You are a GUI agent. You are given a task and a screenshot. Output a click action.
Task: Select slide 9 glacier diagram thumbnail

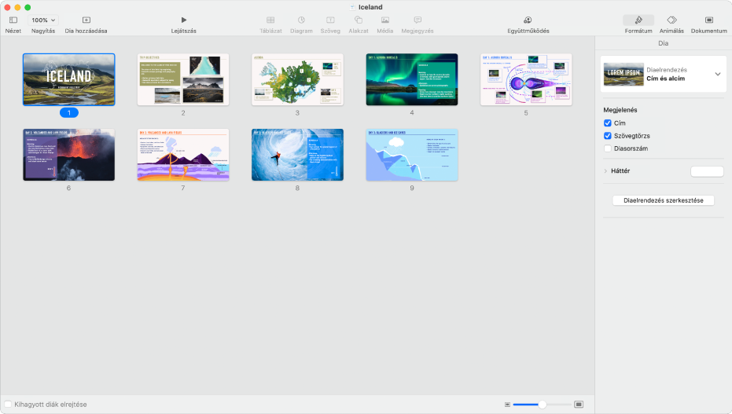412,155
